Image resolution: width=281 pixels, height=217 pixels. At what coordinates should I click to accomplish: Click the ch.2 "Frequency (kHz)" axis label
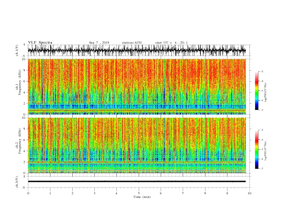click(20, 141)
